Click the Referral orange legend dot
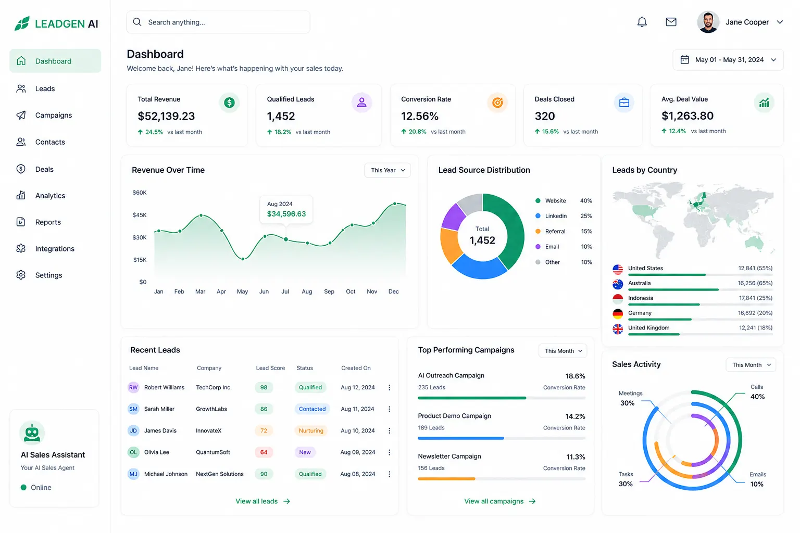This screenshot has width=800, height=533. (x=537, y=231)
